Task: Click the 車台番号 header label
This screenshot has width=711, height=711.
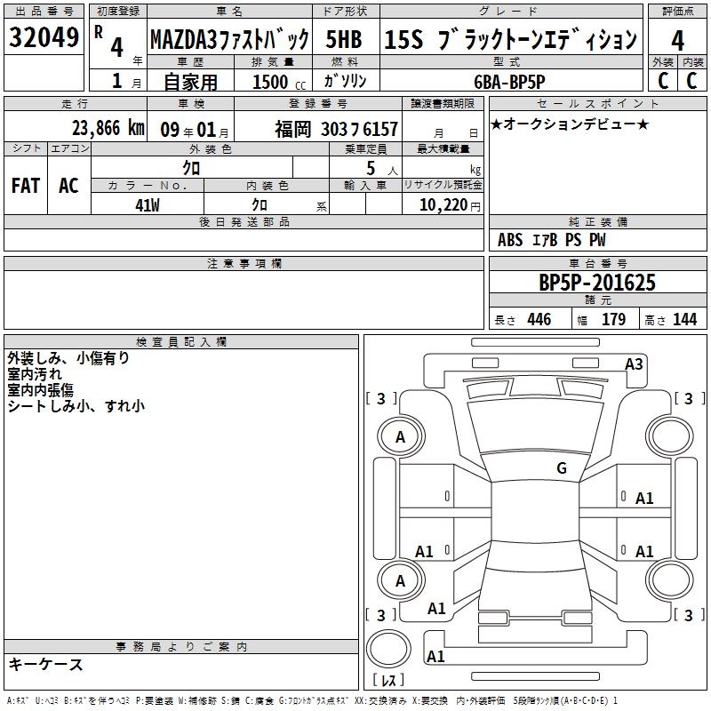Action: coord(597,263)
